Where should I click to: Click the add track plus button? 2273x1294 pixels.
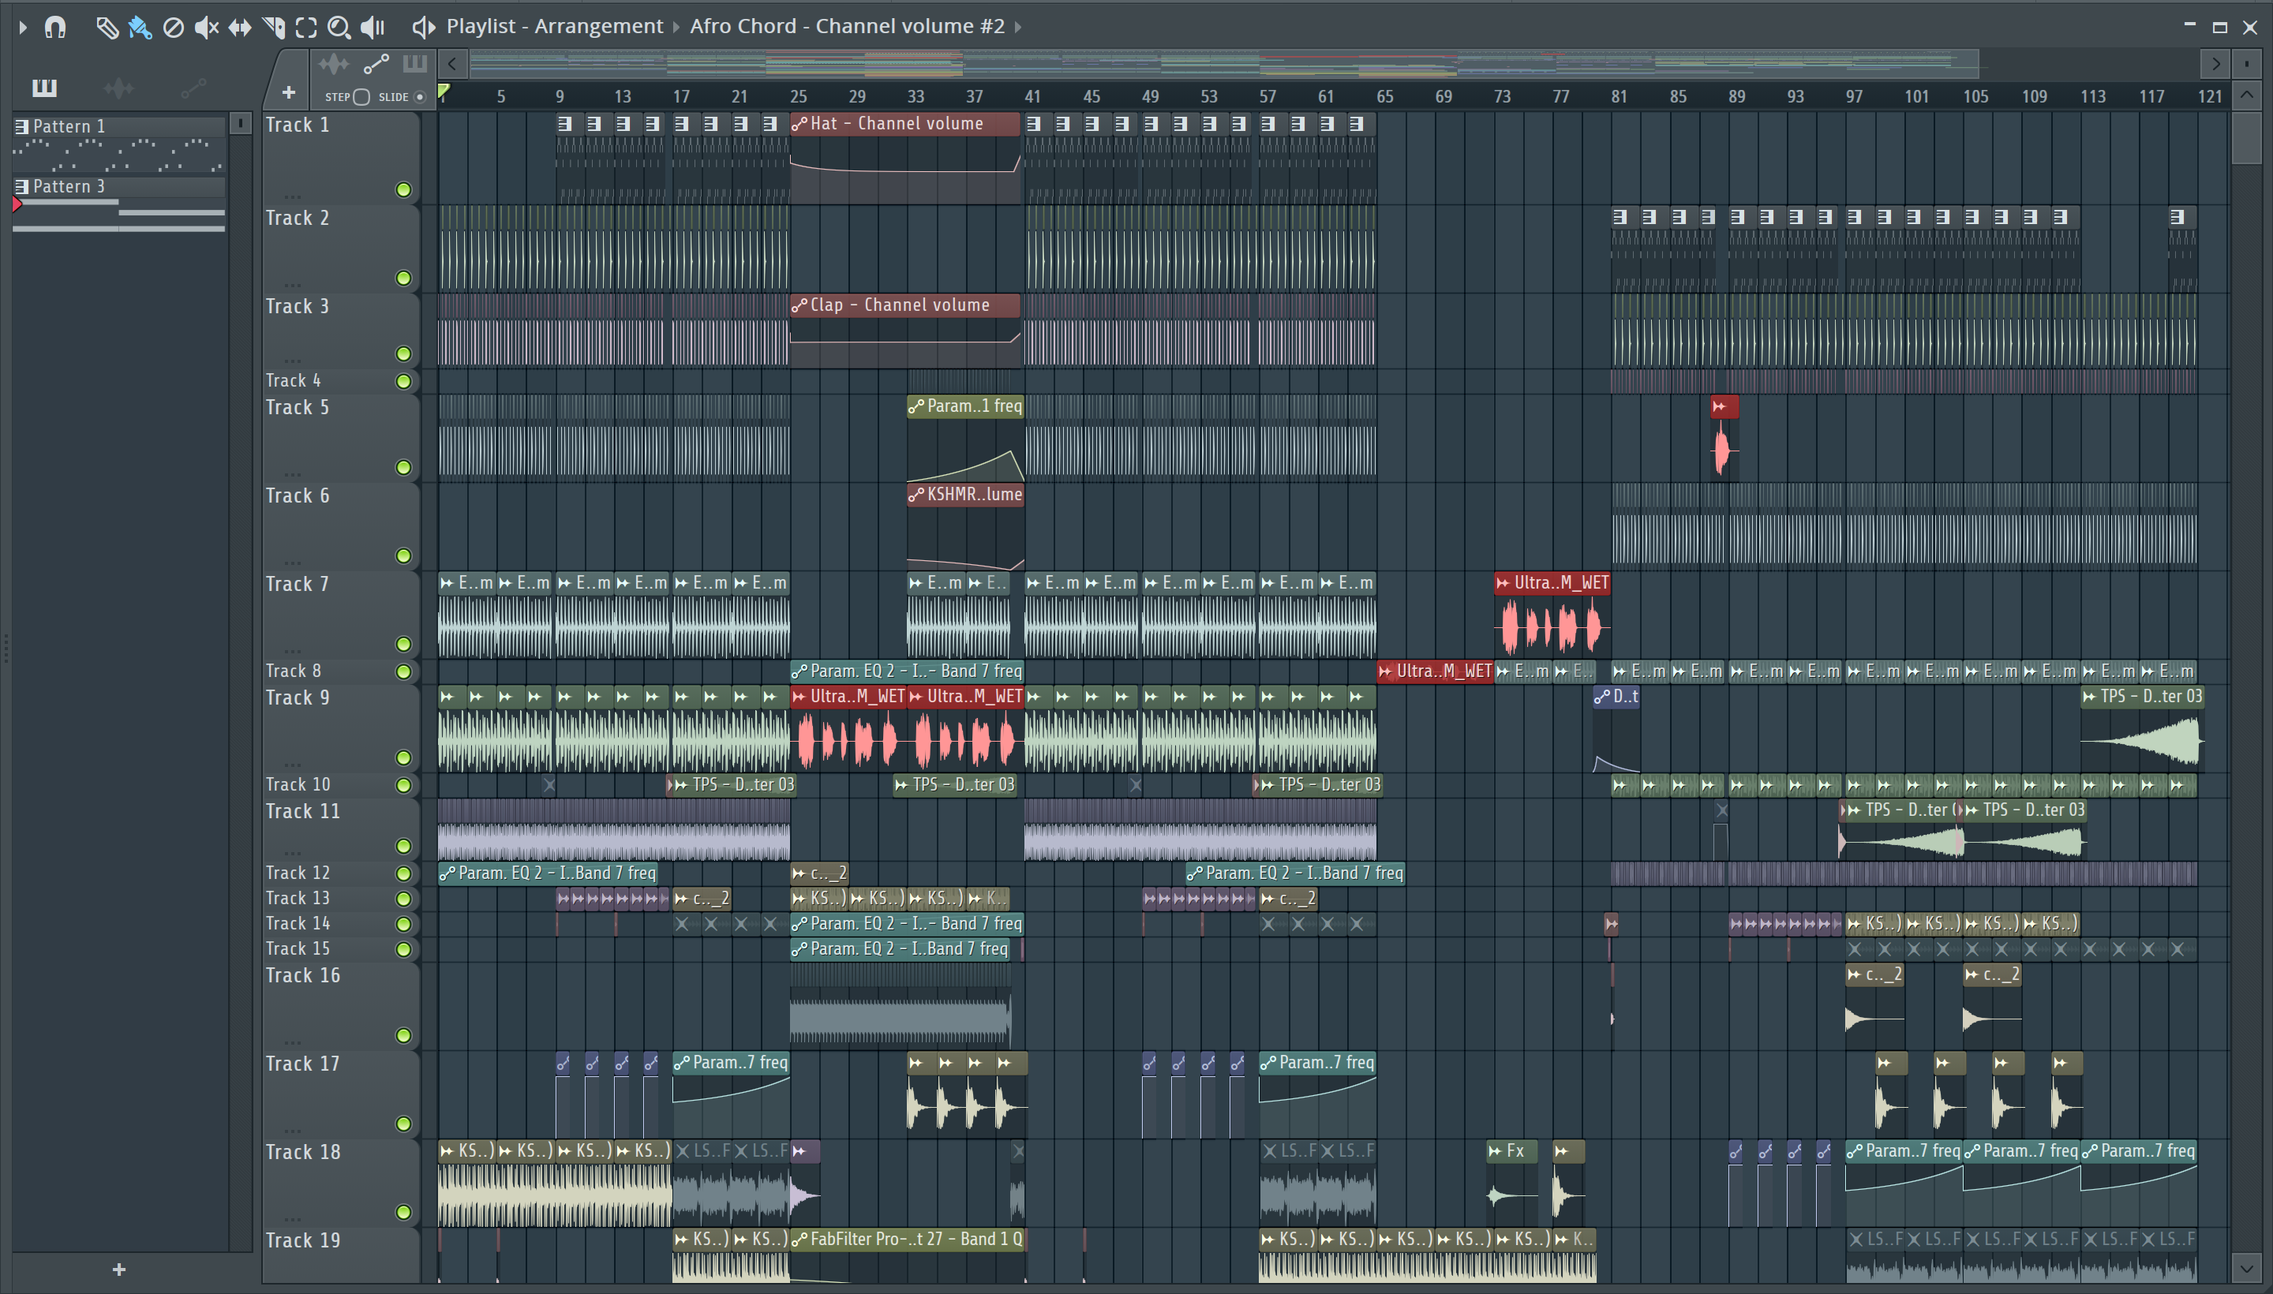(x=288, y=92)
